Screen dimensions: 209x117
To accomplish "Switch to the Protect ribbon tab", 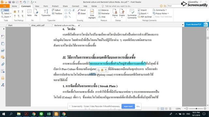I will point(55,6).
